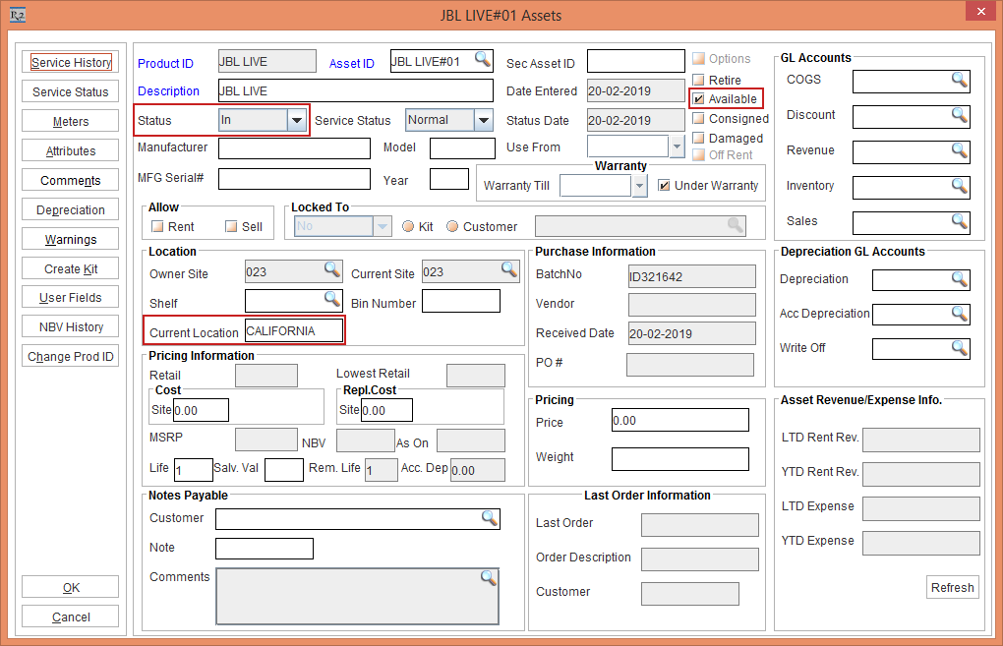Click Notes Payable Customer lookup magnifier

[x=490, y=519]
